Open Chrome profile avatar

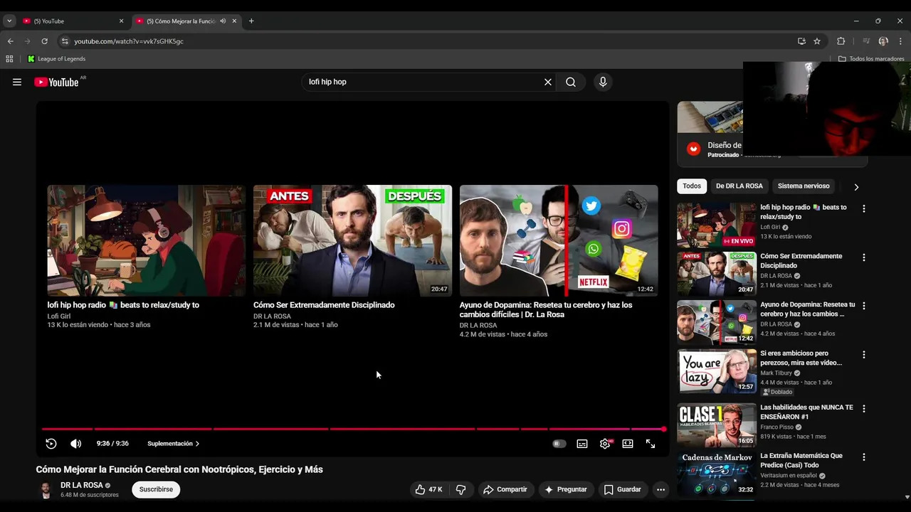coord(883,41)
